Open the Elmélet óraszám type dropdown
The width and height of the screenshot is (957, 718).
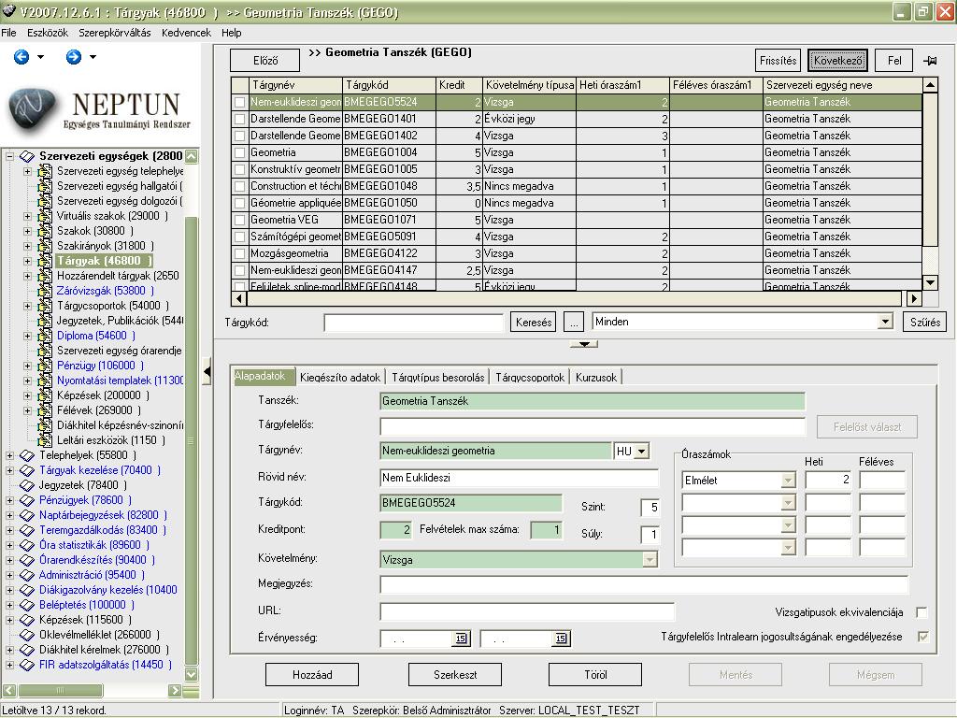[x=788, y=481]
